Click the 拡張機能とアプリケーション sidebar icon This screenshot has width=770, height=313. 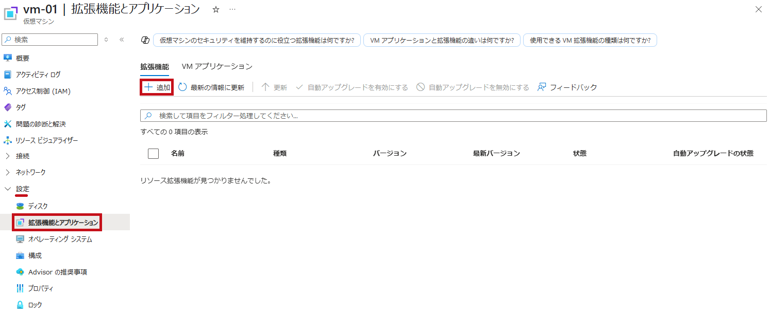(20, 223)
